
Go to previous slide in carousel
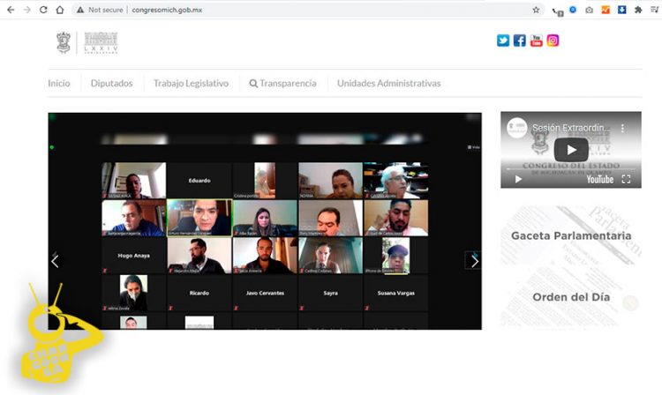click(x=56, y=261)
